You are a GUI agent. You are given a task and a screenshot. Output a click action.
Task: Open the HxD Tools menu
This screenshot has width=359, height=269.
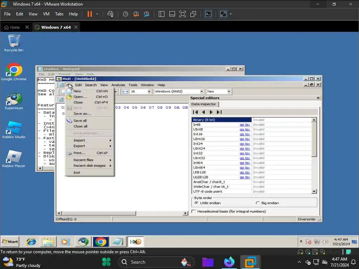(133, 85)
